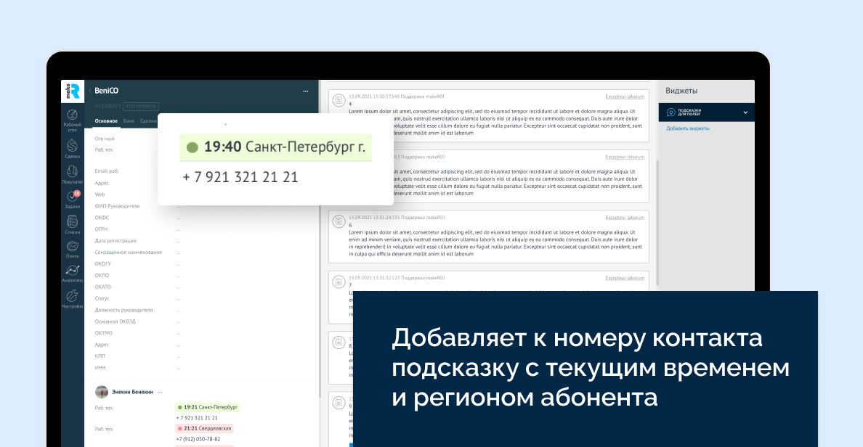Click the ИНН field value

[178, 369]
